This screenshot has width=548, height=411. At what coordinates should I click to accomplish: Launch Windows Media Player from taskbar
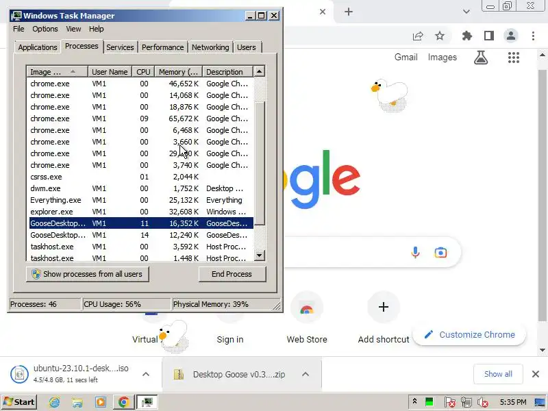(100, 402)
